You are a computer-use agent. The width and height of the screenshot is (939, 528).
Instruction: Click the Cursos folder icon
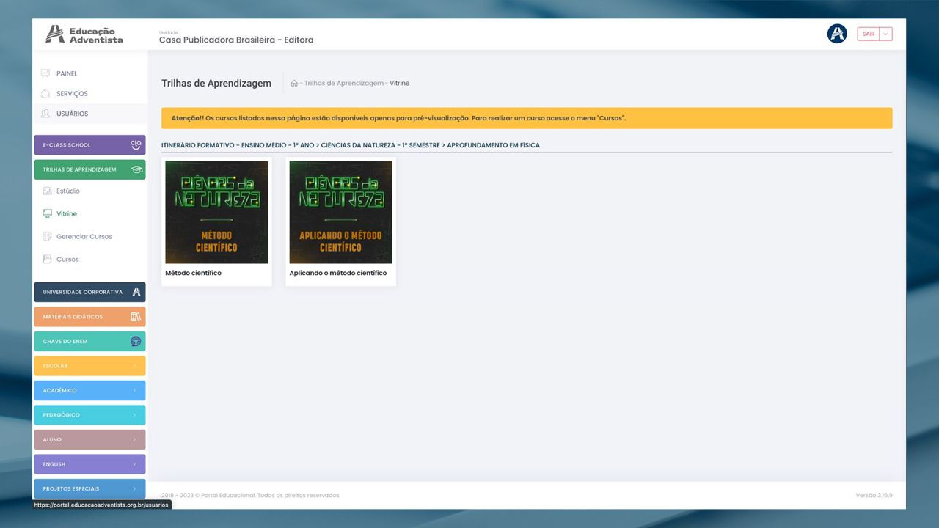(x=48, y=259)
